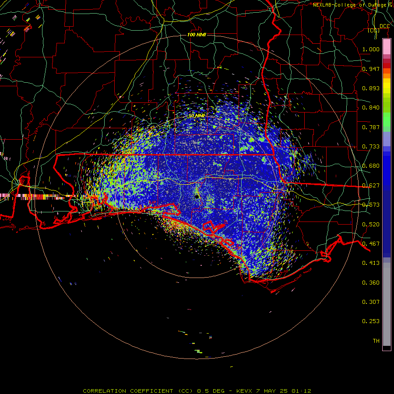This screenshot has height=394, width=394.
Task: Click the 0.680 legend value
Action: point(371,166)
